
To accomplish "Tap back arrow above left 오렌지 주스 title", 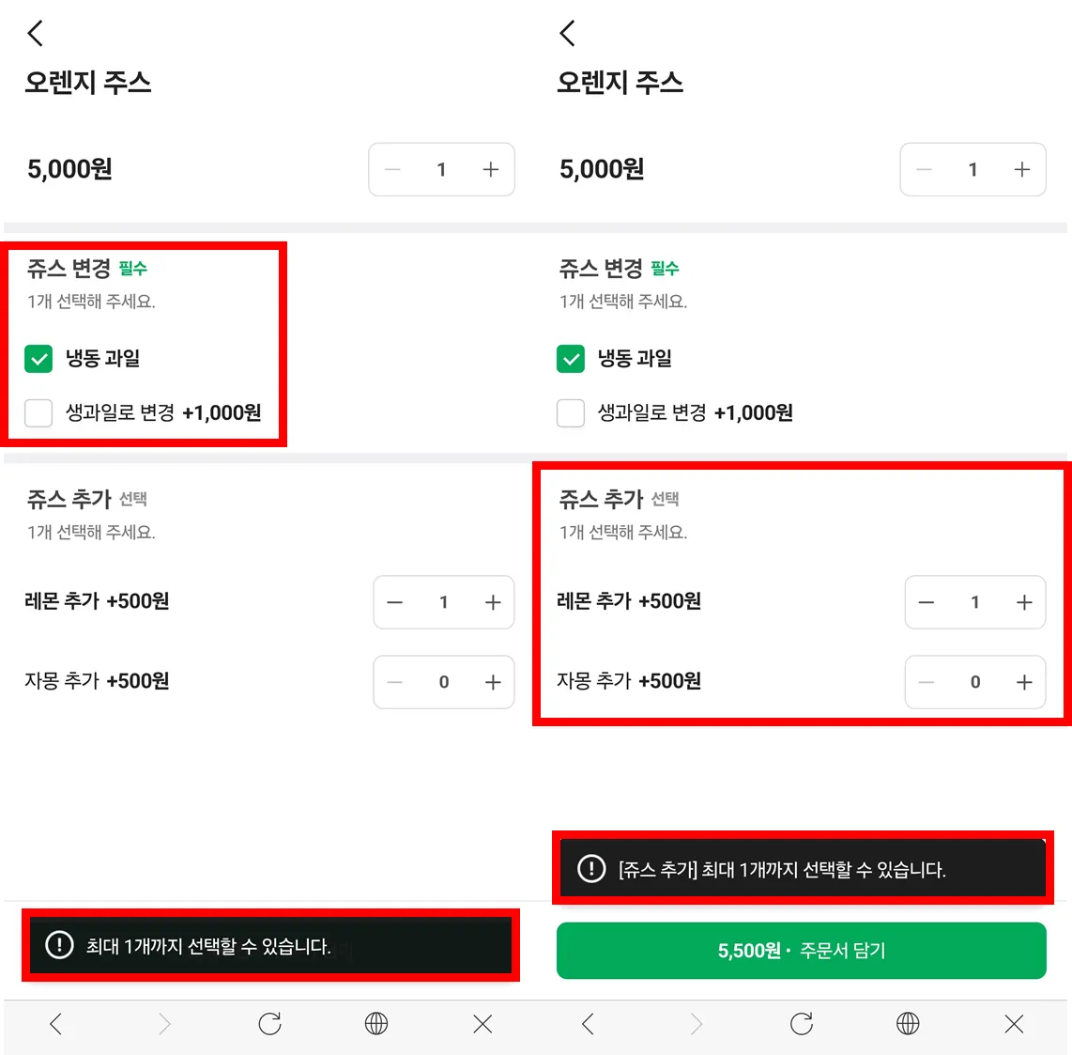I will tap(36, 34).
